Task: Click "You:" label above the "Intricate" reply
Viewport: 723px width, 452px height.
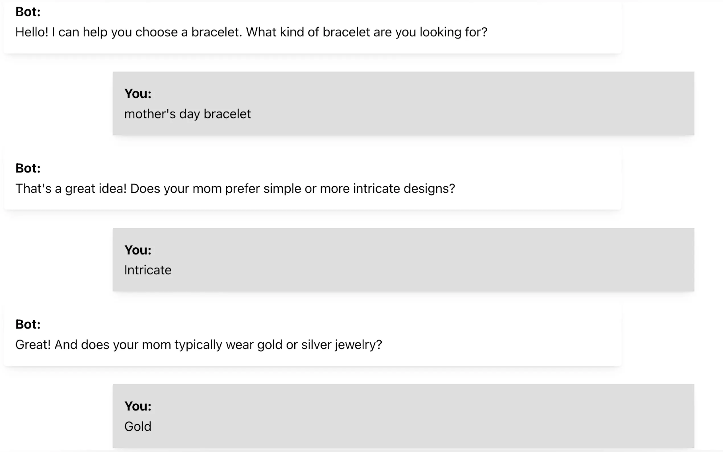Action: coord(138,250)
